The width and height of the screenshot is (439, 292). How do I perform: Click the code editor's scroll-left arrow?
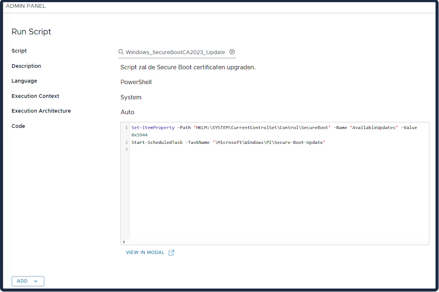[124, 242]
